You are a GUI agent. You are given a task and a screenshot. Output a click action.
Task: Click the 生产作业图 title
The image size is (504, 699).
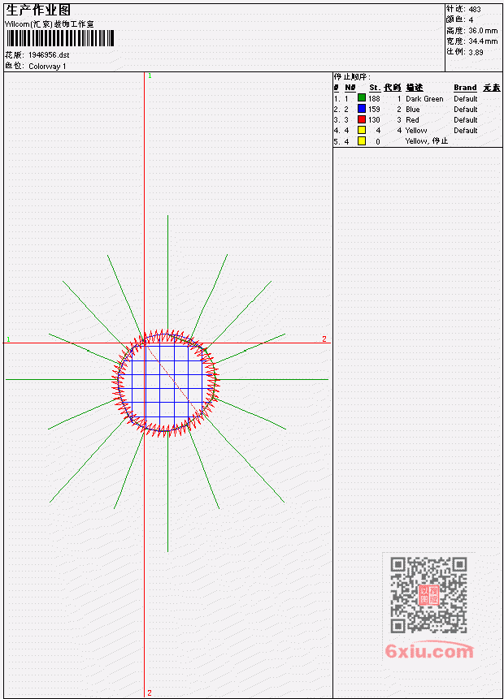(x=38, y=10)
